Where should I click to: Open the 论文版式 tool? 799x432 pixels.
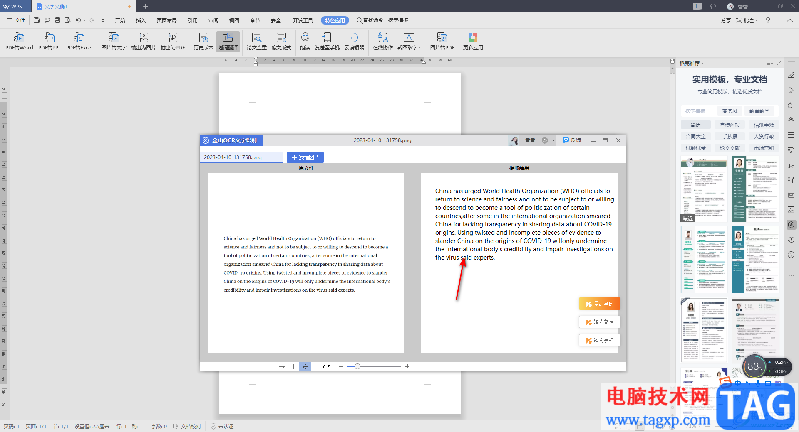point(281,42)
